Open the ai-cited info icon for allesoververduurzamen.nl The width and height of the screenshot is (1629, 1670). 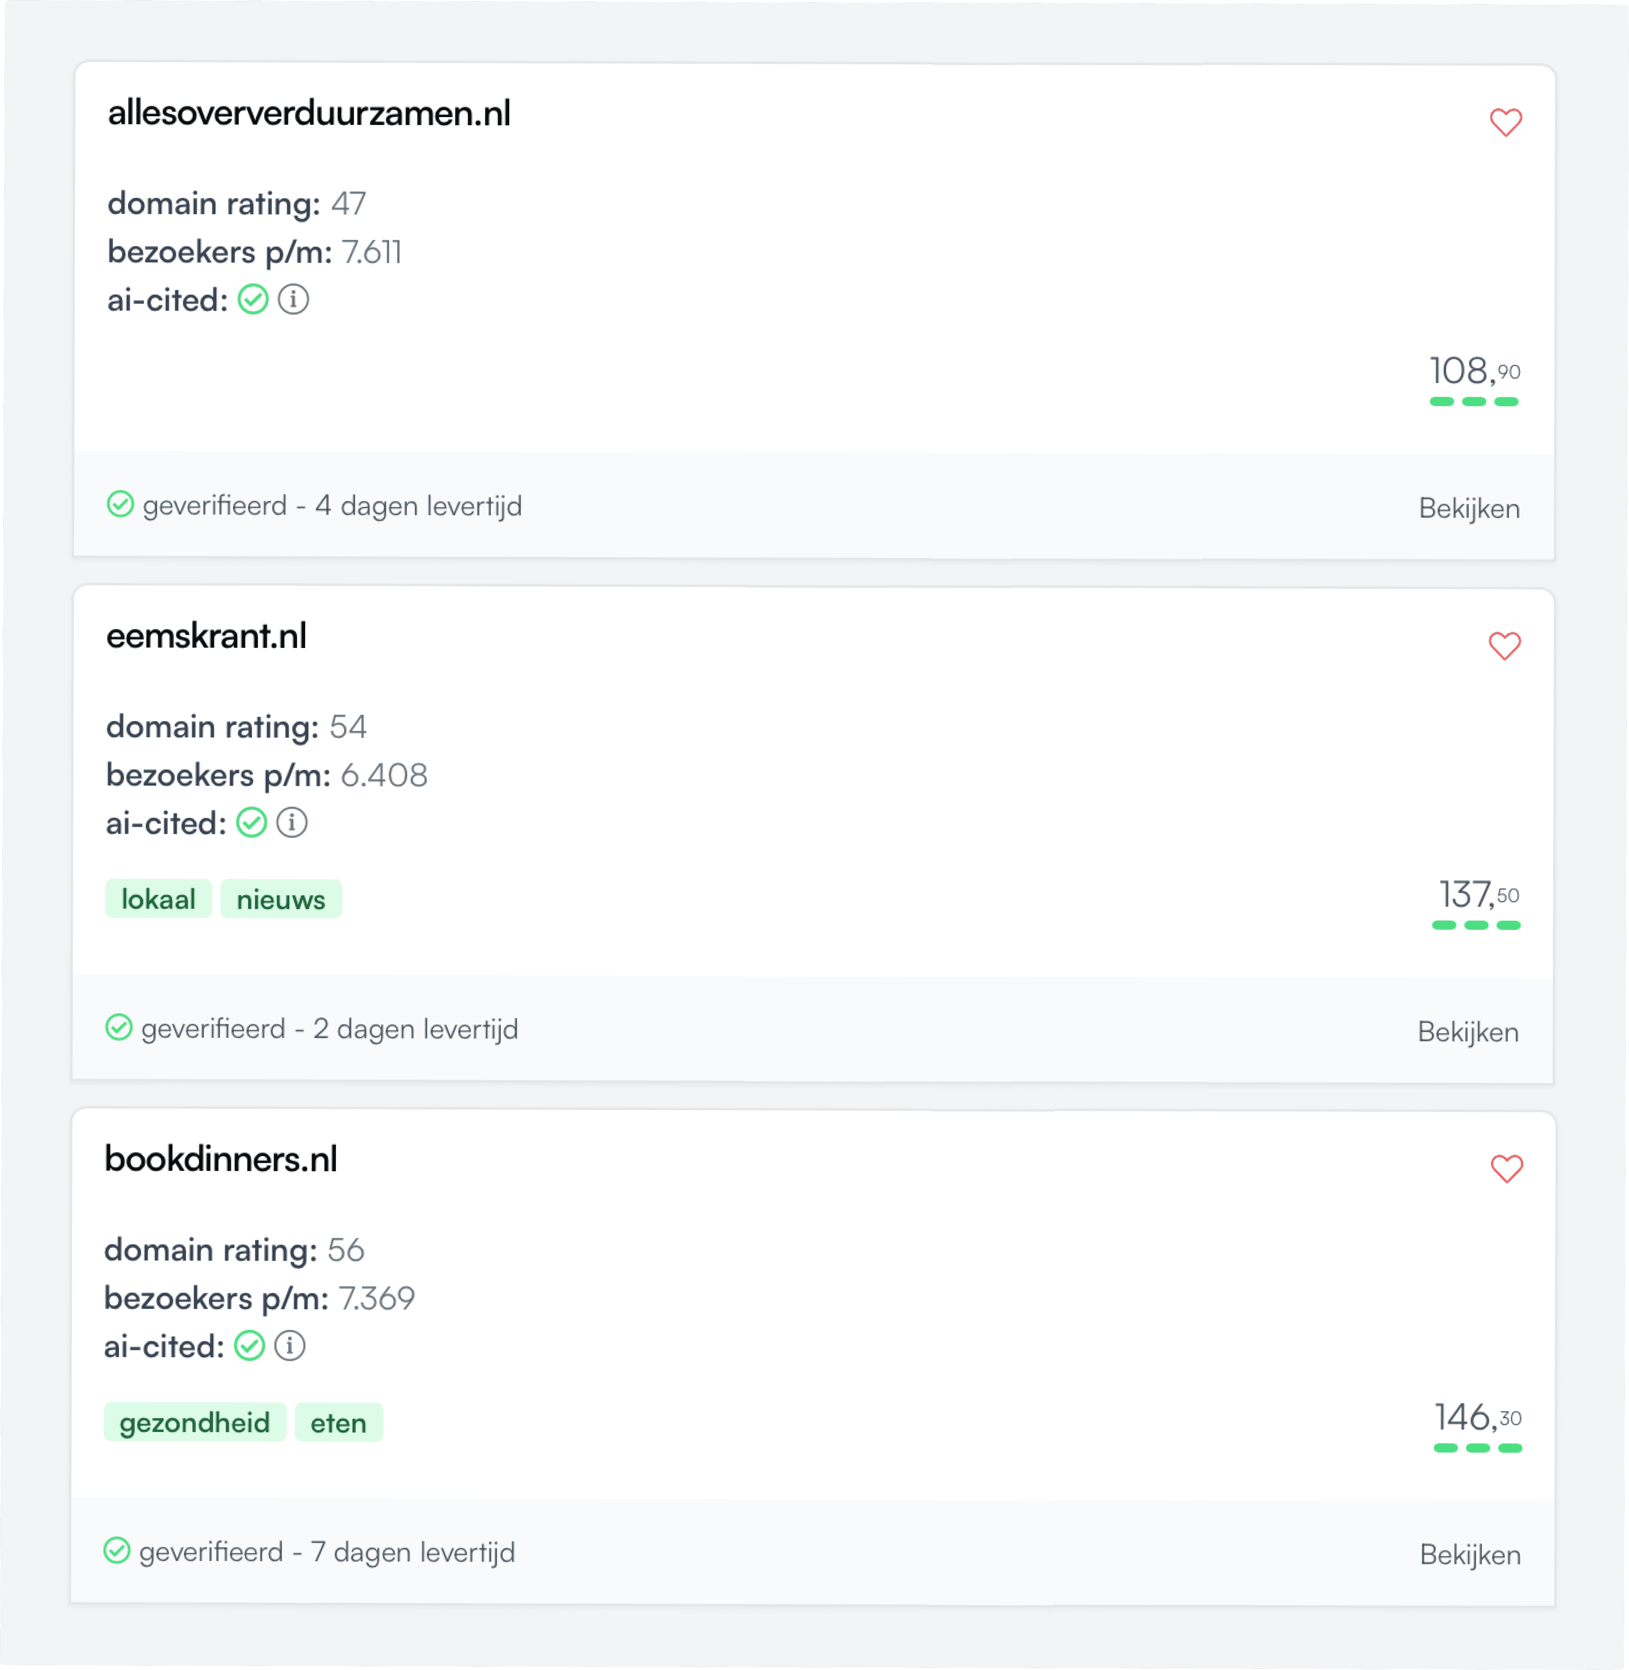[x=294, y=299]
